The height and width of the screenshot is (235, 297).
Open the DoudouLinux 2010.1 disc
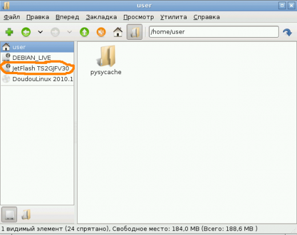point(37,79)
